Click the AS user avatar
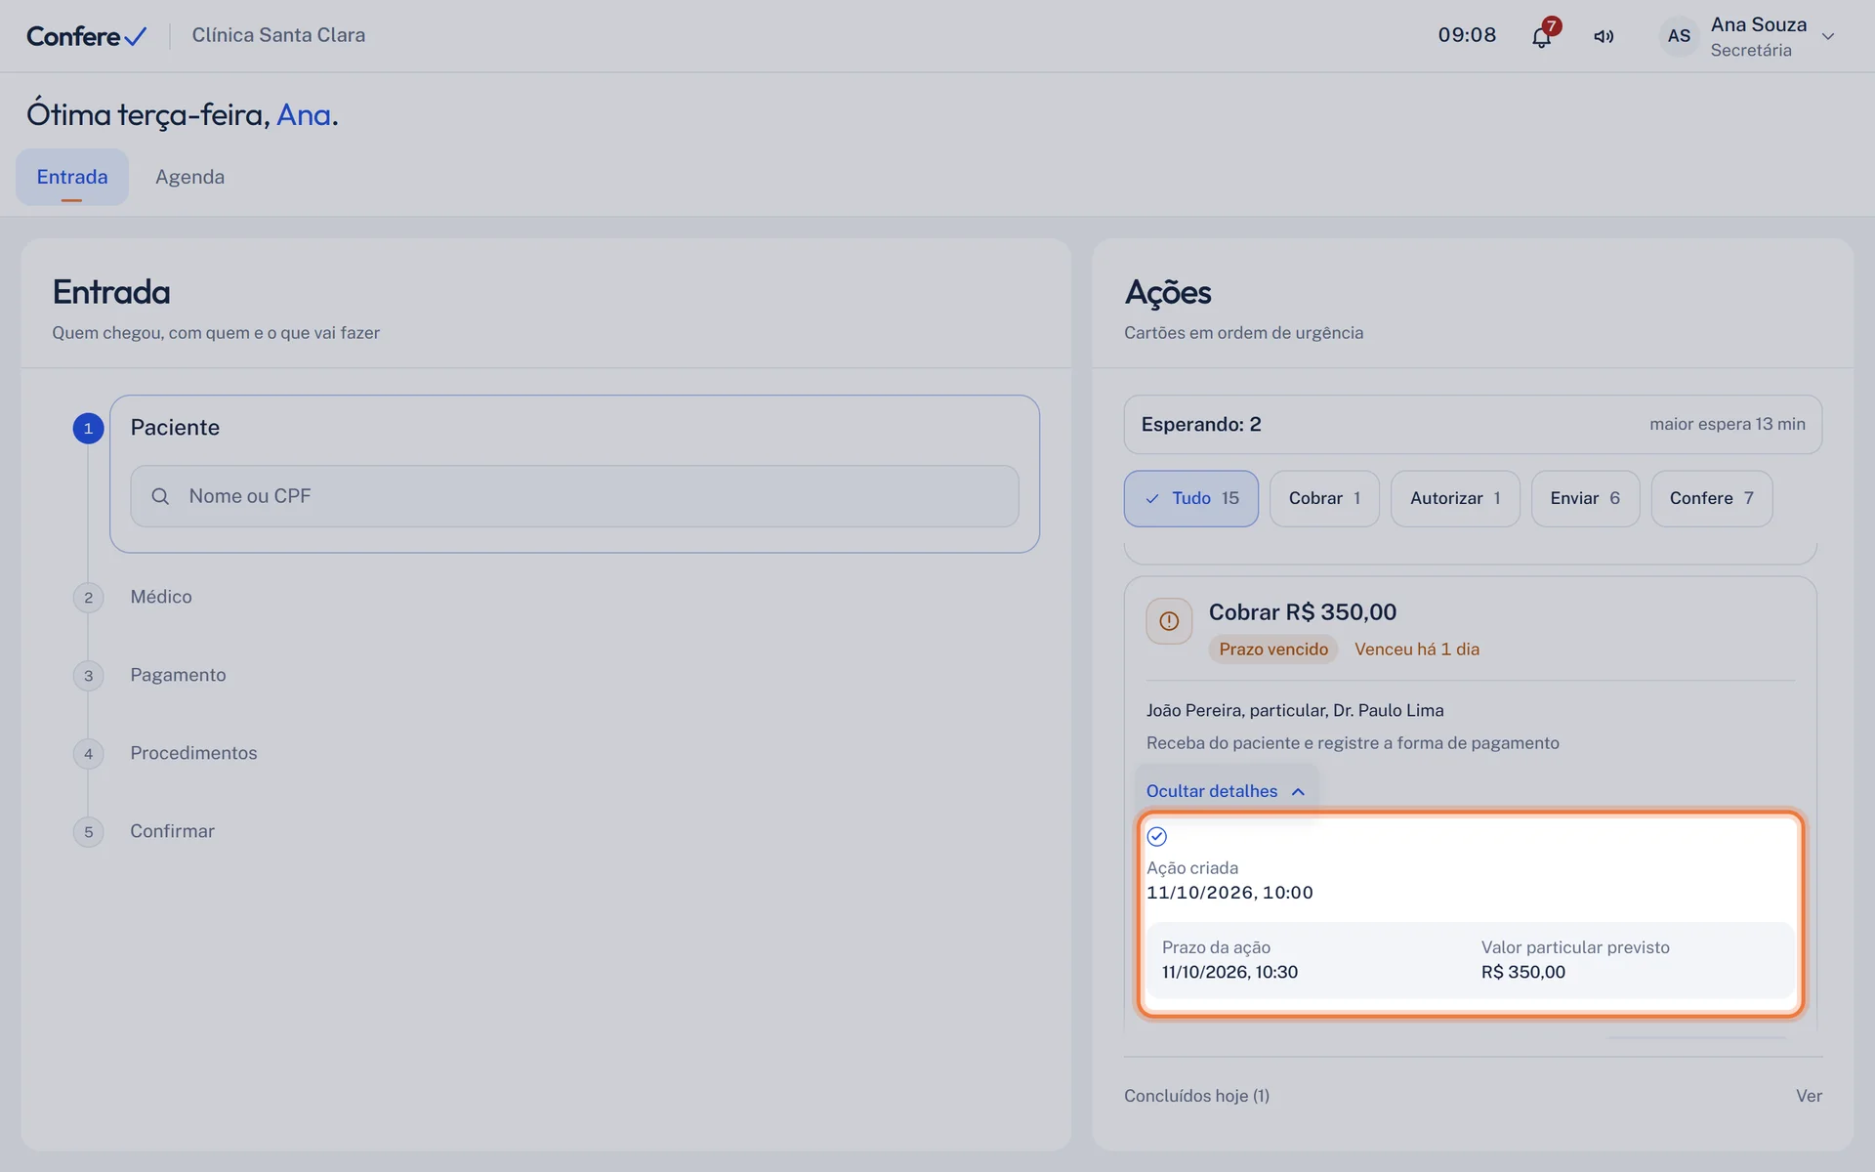 (x=1679, y=36)
